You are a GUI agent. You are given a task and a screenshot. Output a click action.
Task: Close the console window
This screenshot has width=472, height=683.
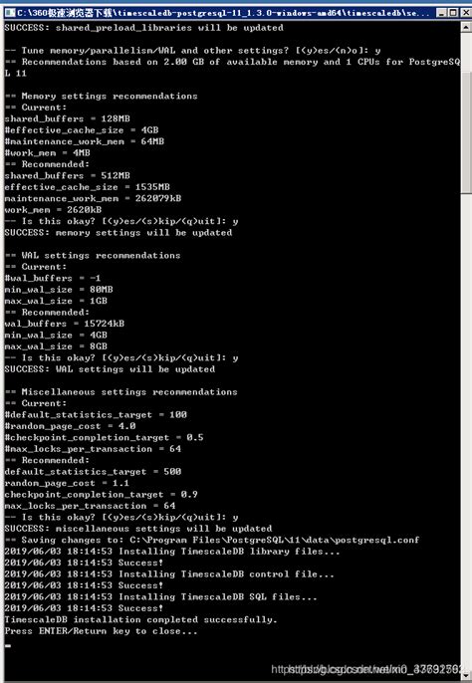coord(466,13)
